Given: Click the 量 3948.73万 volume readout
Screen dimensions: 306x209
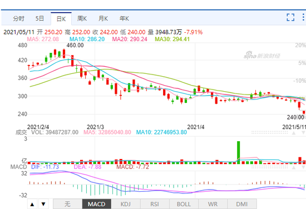Looking at the screenshot, I should (165, 32).
